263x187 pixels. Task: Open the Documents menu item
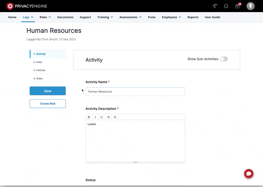[65, 17]
